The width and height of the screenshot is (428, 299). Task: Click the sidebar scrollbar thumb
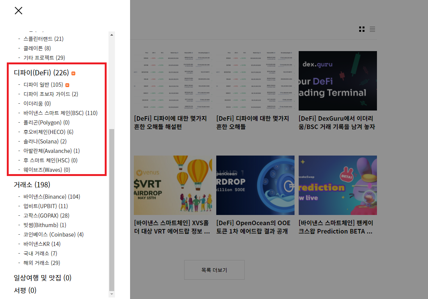click(x=112, y=210)
